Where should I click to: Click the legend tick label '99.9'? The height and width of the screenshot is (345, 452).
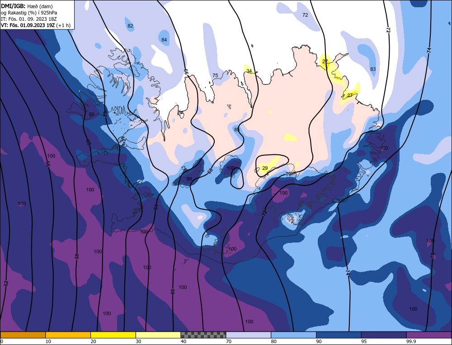411,341
